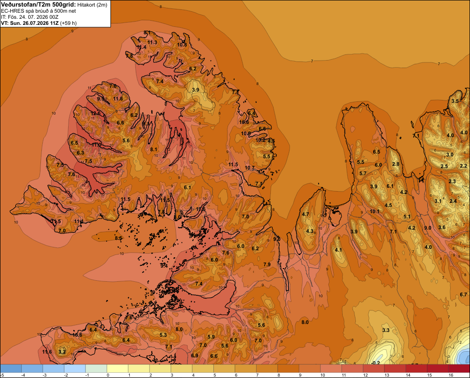Click the 11 to 12 degree legend swatch

point(352,369)
